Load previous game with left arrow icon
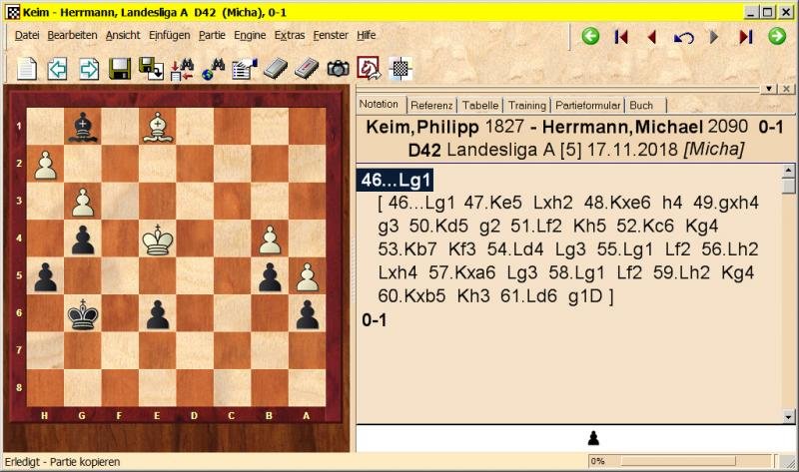Screen dimensions: 799x472 click(58, 69)
